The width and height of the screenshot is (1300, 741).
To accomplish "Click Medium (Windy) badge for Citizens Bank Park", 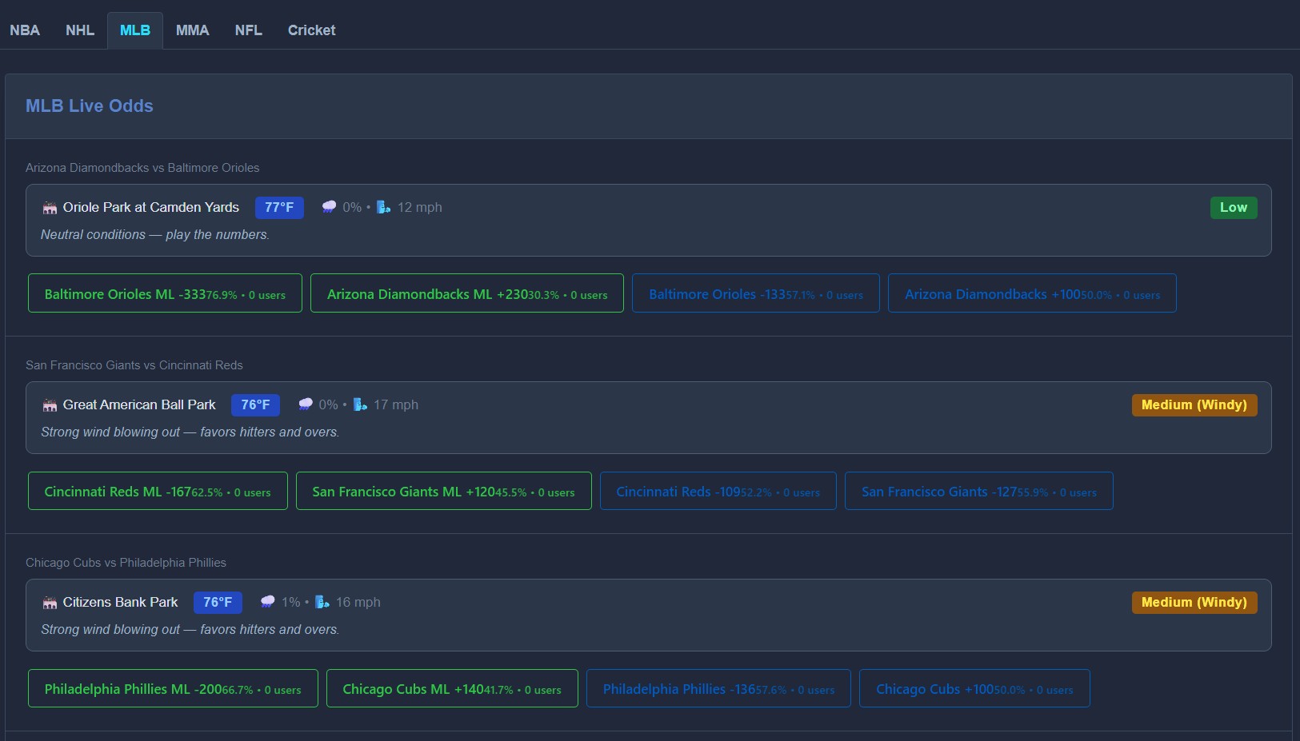I will [1194, 603].
